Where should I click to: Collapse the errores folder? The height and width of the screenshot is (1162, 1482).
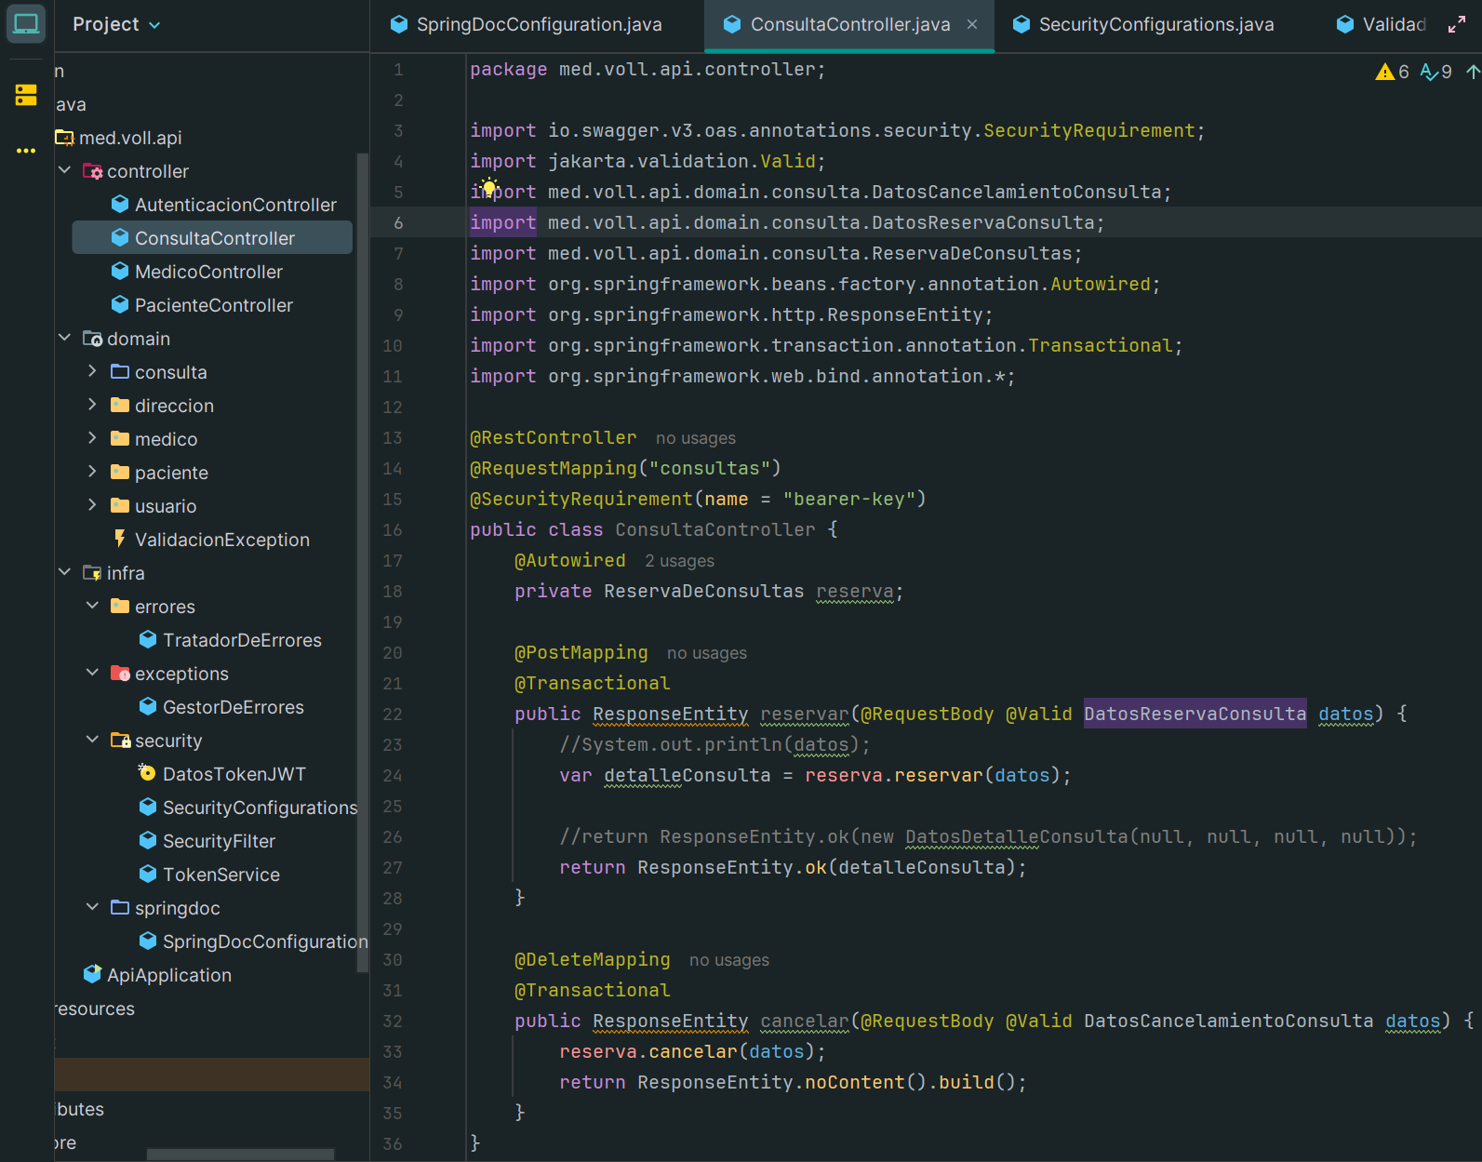tap(92, 606)
